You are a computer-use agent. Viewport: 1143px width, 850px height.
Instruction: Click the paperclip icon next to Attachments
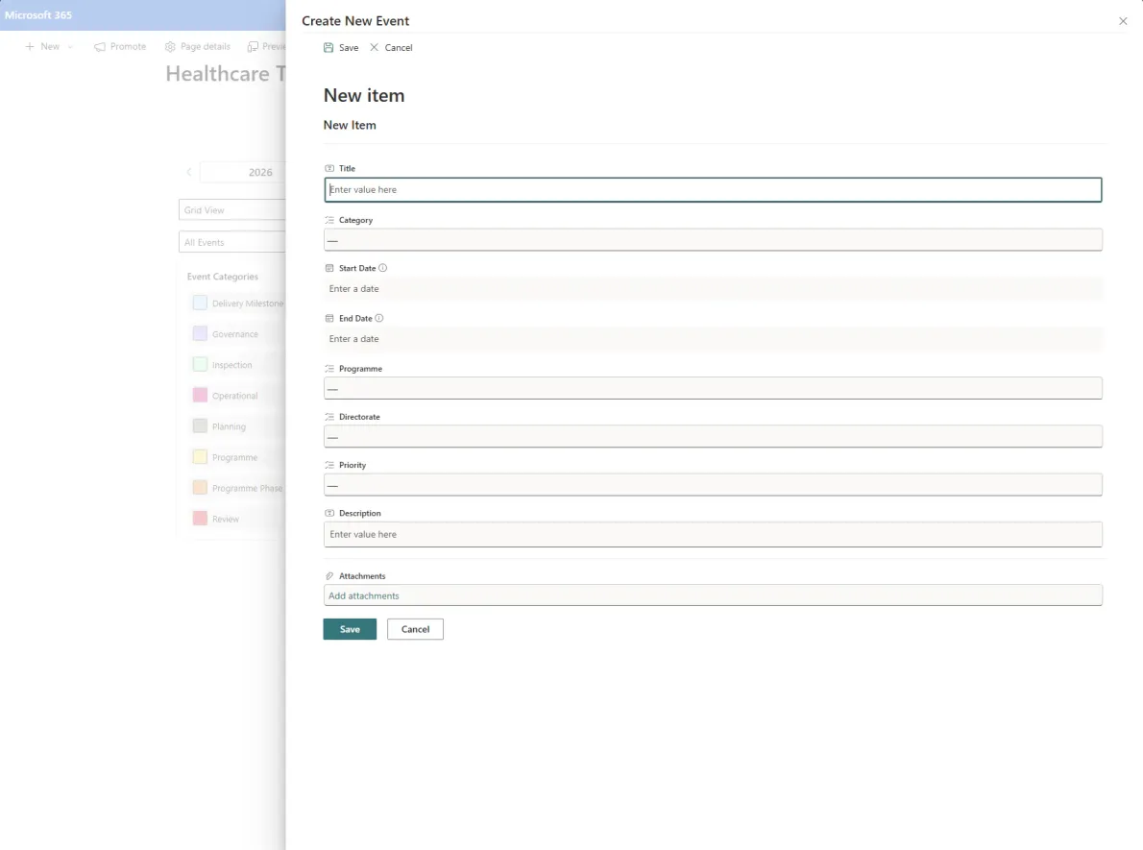click(329, 575)
